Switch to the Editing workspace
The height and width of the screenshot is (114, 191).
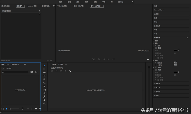pyautogui.click(x=121, y=2)
